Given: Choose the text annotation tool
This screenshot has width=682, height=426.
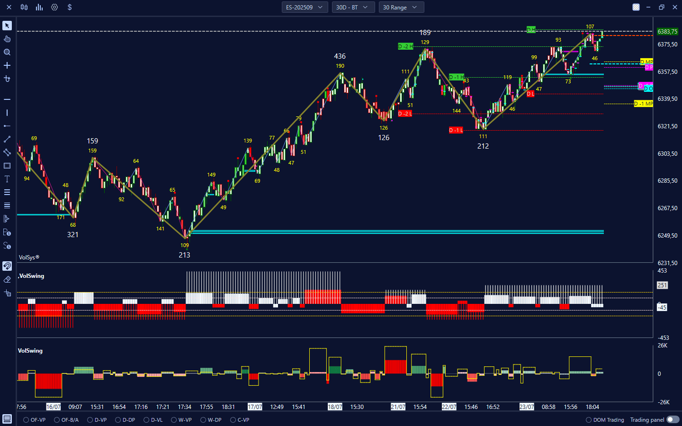Looking at the screenshot, I should (x=7, y=179).
